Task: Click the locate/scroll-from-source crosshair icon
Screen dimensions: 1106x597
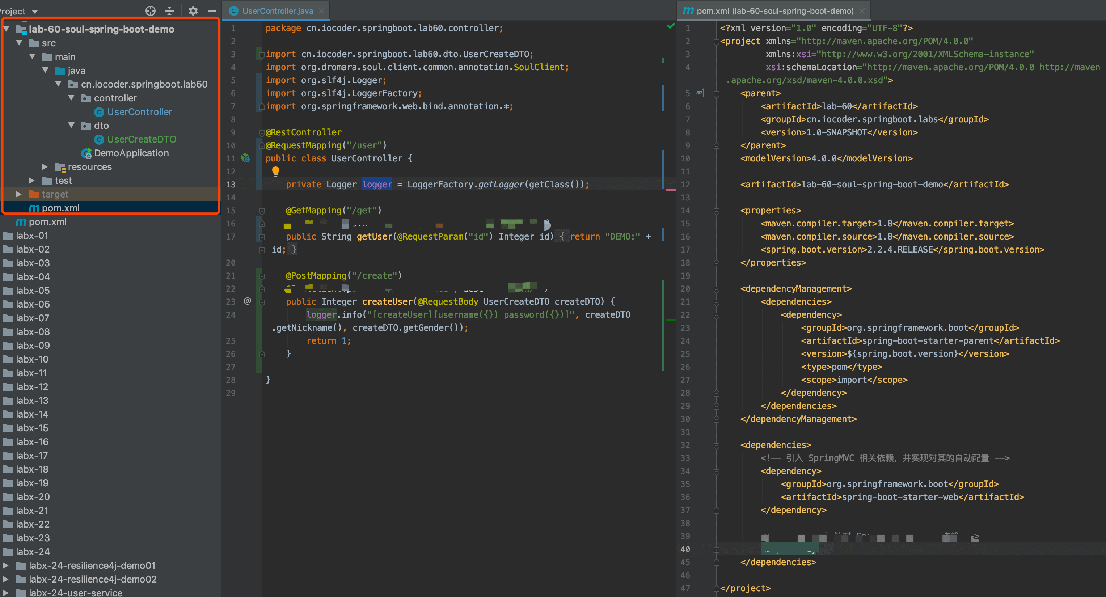Action: pyautogui.click(x=150, y=11)
